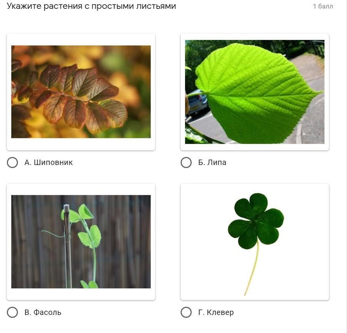Click the question title about простыми листьями
The image size is (347, 333).
tap(92, 6)
